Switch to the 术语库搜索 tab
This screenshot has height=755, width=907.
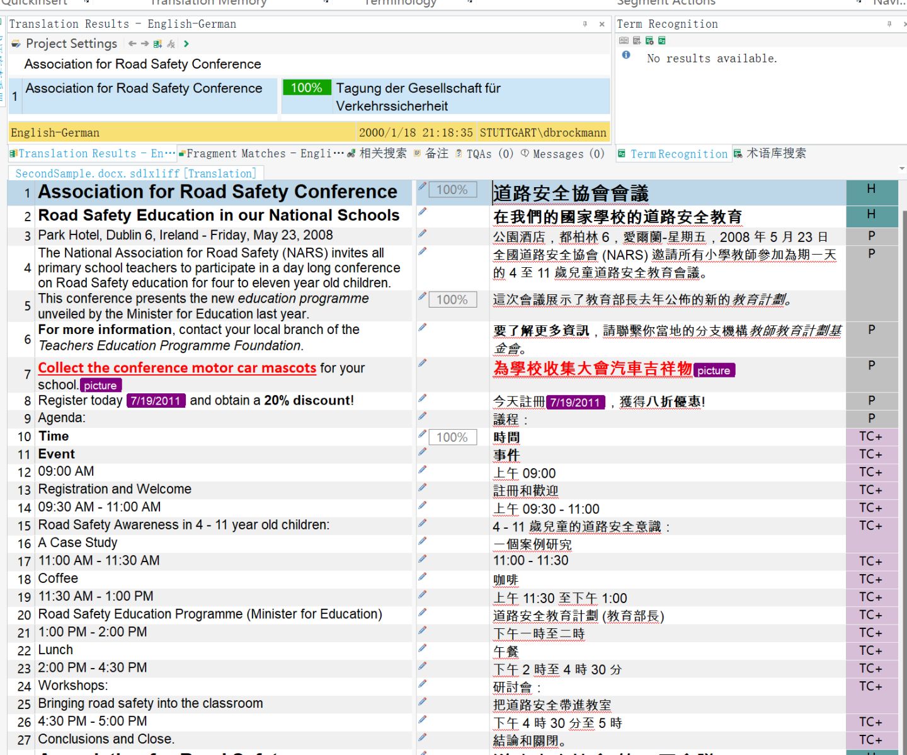coord(770,153)
